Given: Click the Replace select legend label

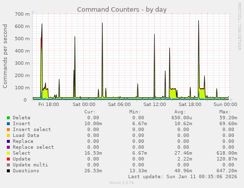Looking at the screenshot, I should (x=33, y=147).
